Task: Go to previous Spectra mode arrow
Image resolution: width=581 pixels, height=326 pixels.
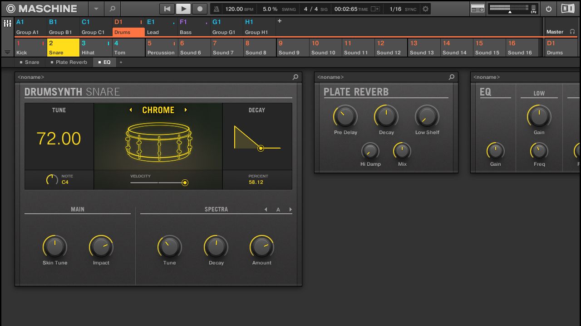Action: click(266, 210)
